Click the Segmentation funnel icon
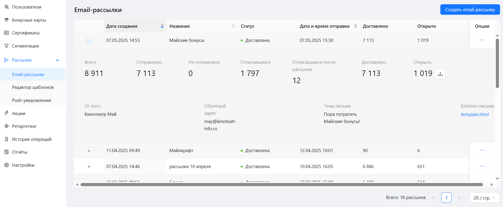 click(7, 46)
